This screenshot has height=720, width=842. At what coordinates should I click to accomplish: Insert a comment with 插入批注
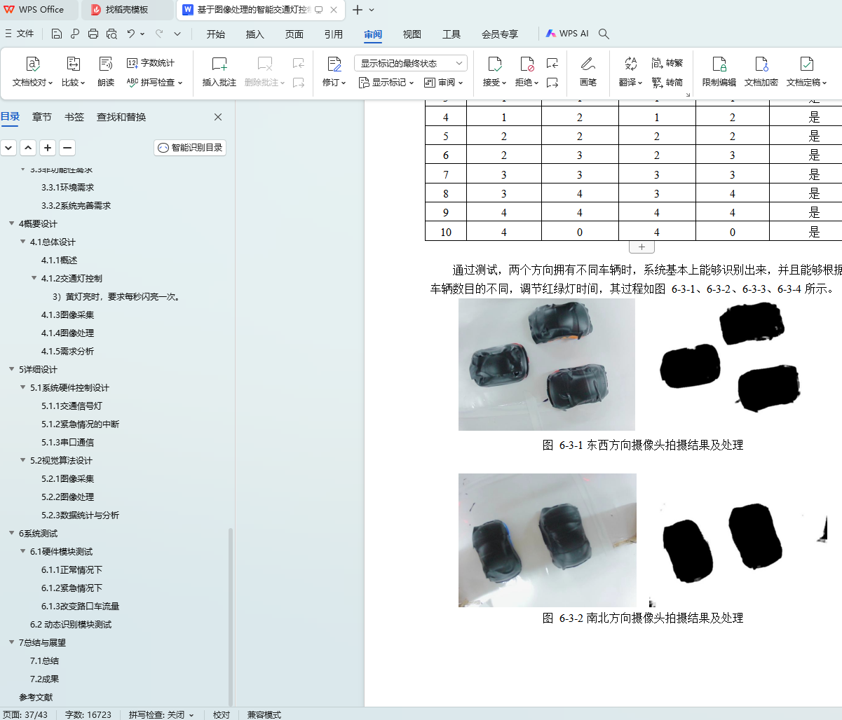[219, 72]
